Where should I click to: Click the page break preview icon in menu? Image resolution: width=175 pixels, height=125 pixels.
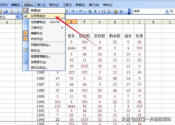[25, 16]
